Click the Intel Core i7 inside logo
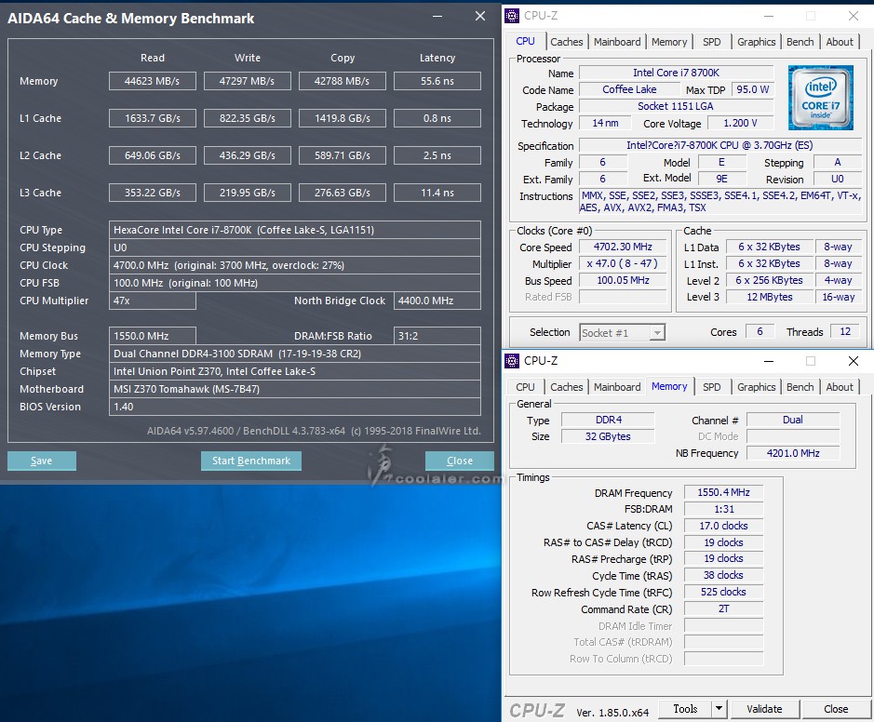874x722 pixels. coord(821,98)
